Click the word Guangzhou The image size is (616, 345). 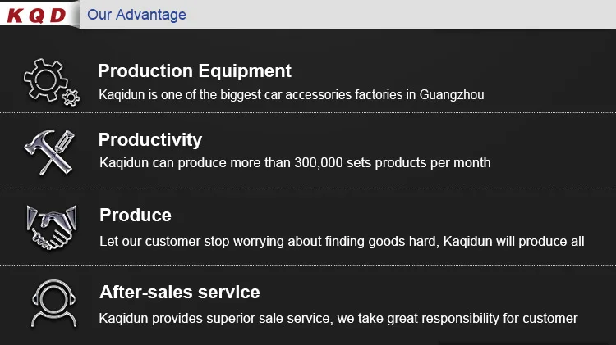[452, 95]
